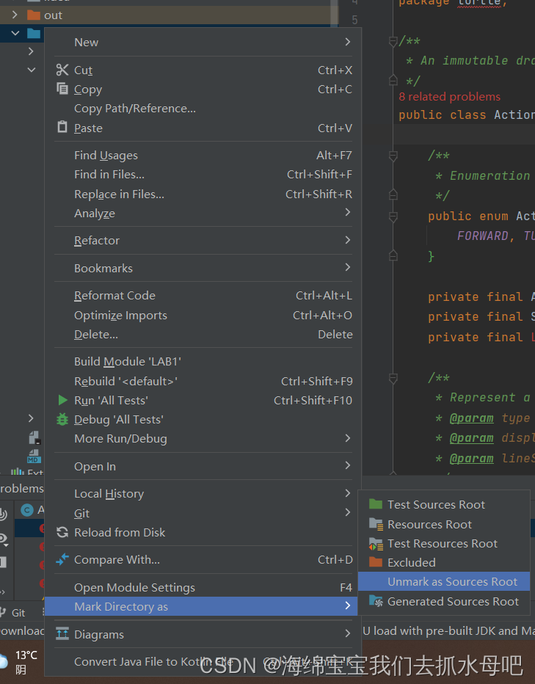535x684 pixels.
Task: Click the Resources Root folder icon
Action: click(375, 523)
